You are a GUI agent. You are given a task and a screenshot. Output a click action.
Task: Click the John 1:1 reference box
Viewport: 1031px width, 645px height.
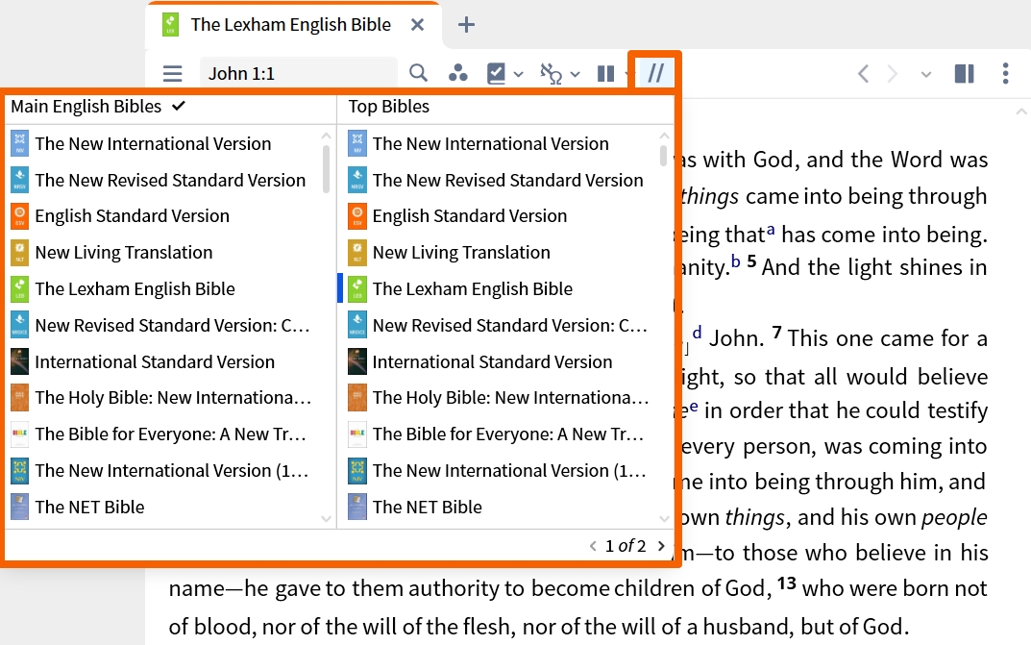(299, 73)
